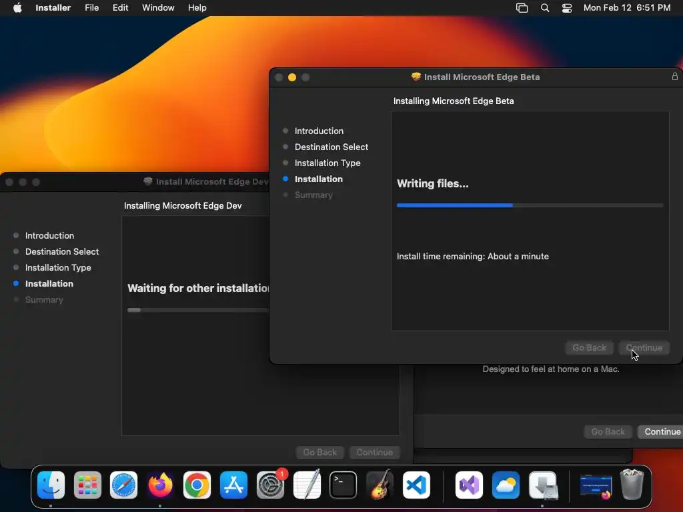Click Go Back in the Edge Beta installer

[590, 348]
